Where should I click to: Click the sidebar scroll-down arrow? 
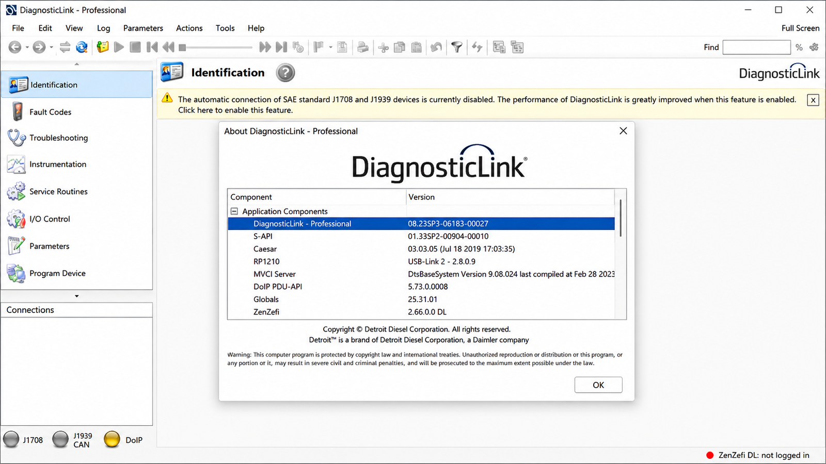coord(77,296)
